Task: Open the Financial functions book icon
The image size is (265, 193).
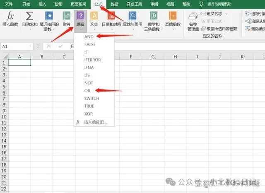Action: pos(66,16)
